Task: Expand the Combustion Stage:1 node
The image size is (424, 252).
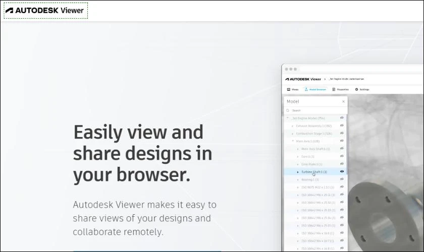Action: coord(292,134)
